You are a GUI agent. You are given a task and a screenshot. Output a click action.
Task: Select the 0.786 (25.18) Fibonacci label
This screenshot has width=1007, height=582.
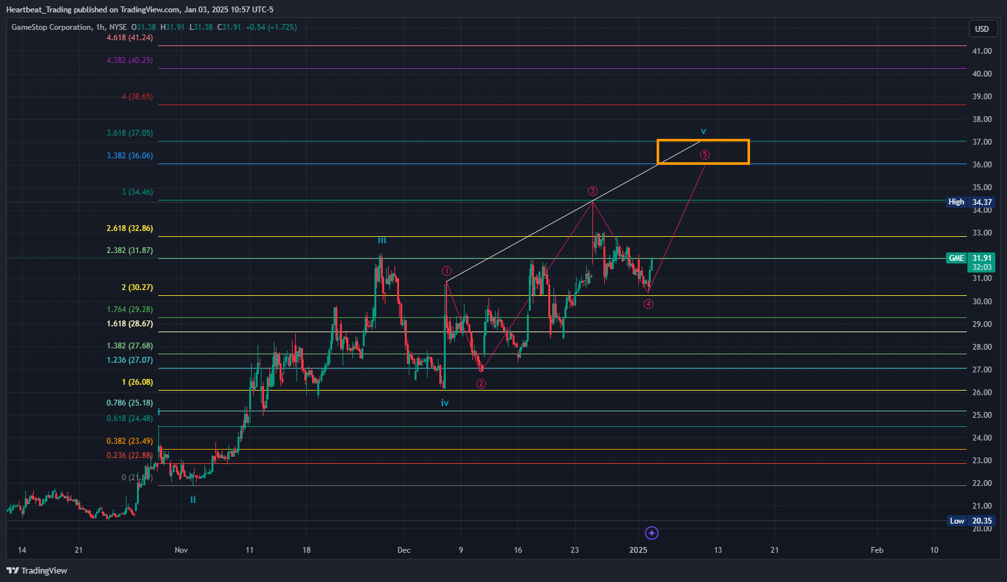(x=130, y=403)
